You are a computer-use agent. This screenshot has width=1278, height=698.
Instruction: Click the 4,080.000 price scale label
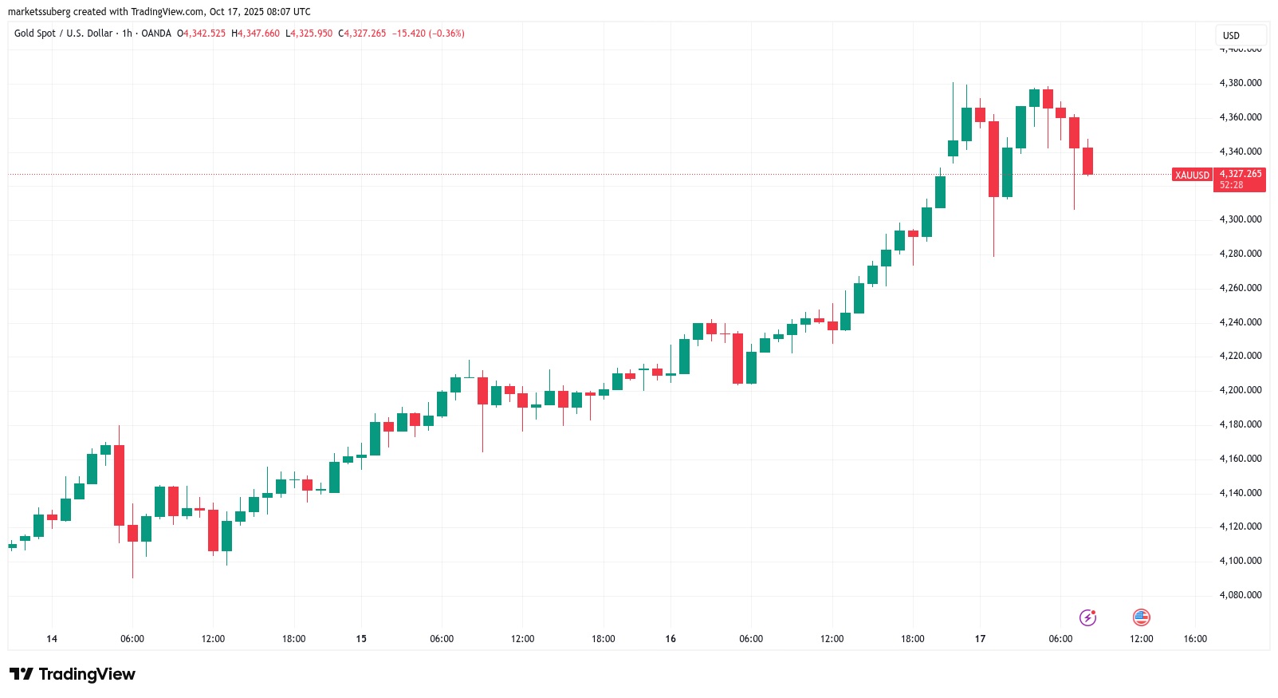click(1241, 595)
